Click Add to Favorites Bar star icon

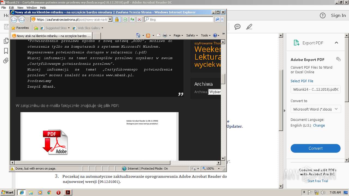click(x=36, y=28)
